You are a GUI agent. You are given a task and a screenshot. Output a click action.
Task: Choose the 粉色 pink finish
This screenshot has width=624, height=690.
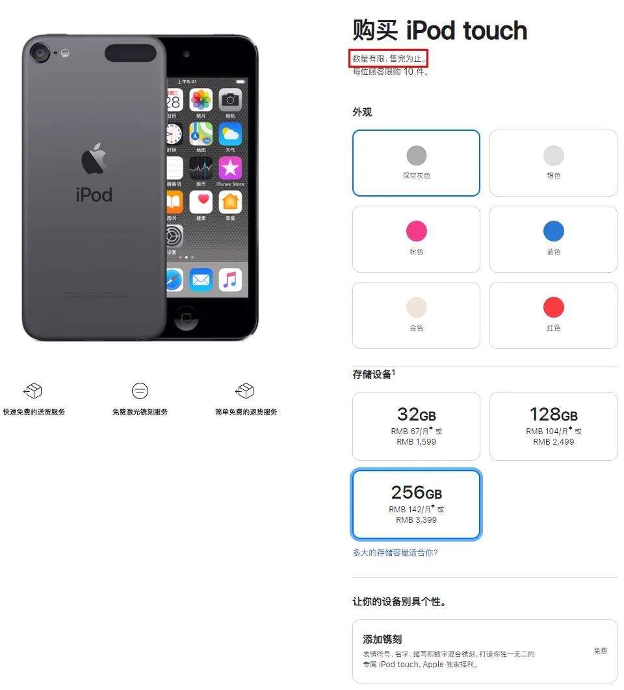[x=416, y=239]
